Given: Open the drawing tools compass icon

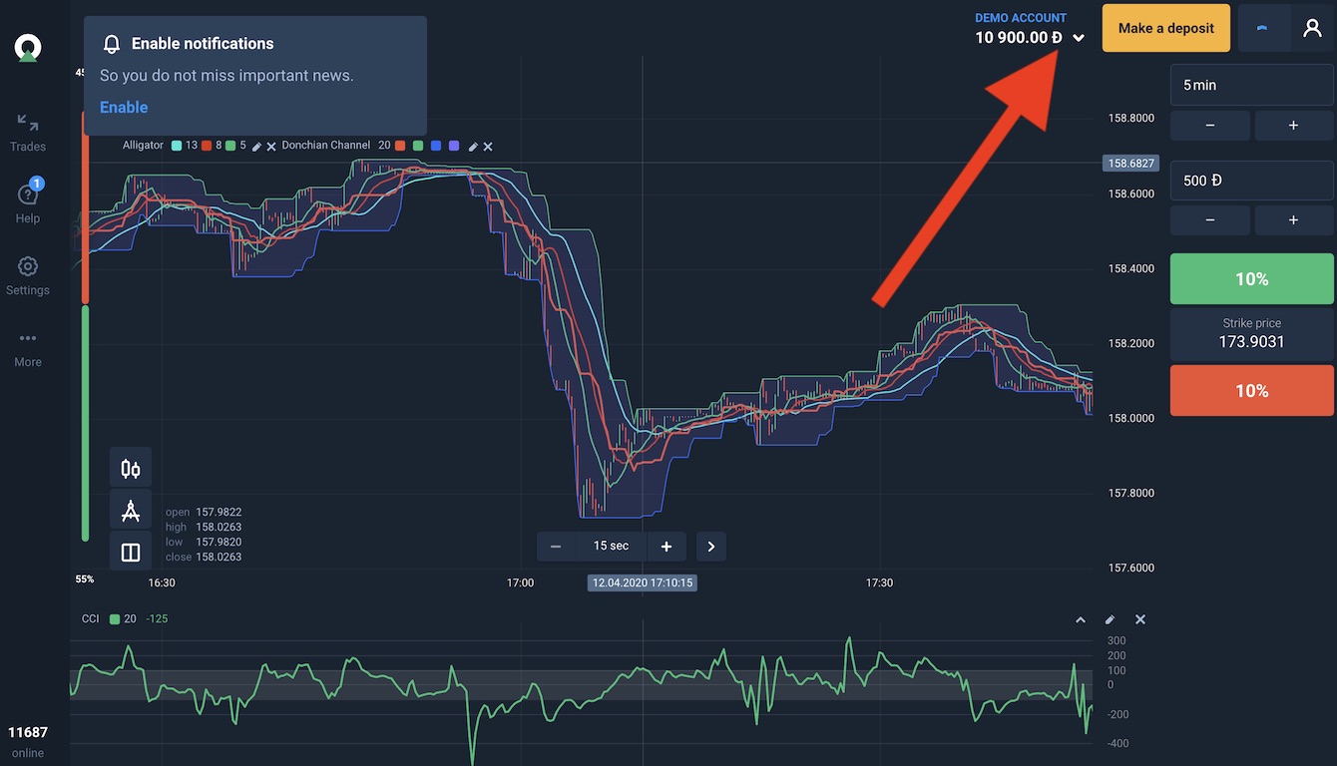Looking at the screenshot, I should point(131,511).
